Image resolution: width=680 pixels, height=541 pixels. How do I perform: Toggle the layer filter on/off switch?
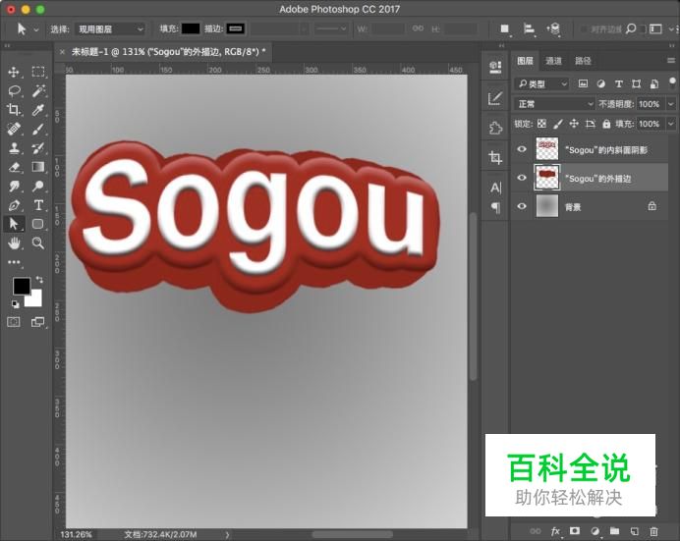point(672,82)
